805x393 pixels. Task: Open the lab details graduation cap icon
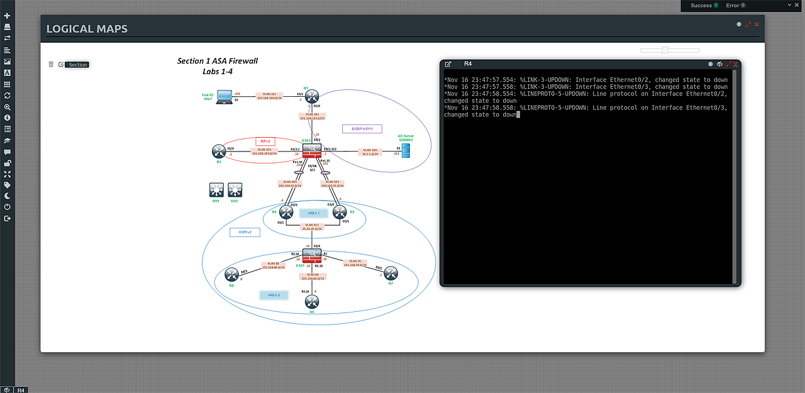[x=7, y=141]
